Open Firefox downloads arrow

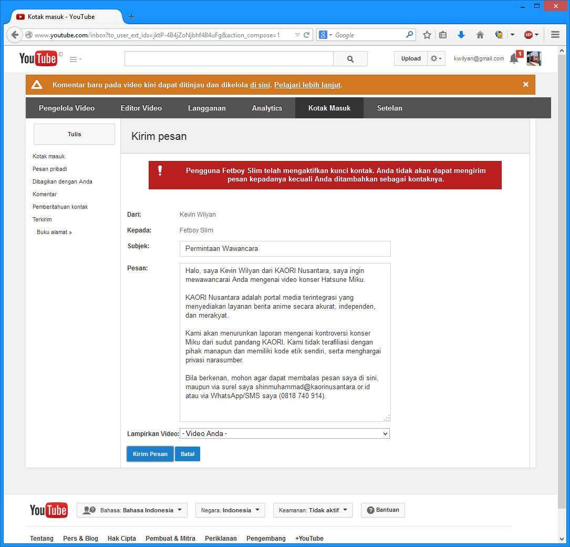(461, 35)
